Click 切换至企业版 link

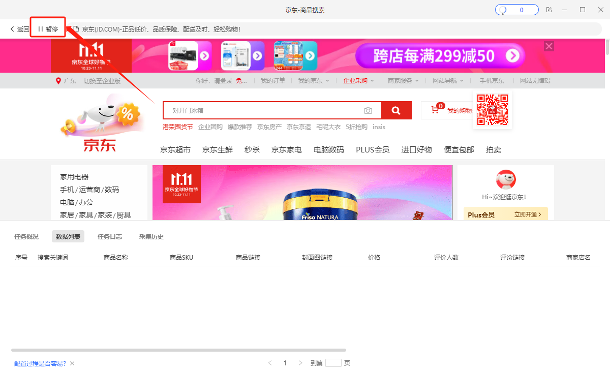[x=102, y=81]
